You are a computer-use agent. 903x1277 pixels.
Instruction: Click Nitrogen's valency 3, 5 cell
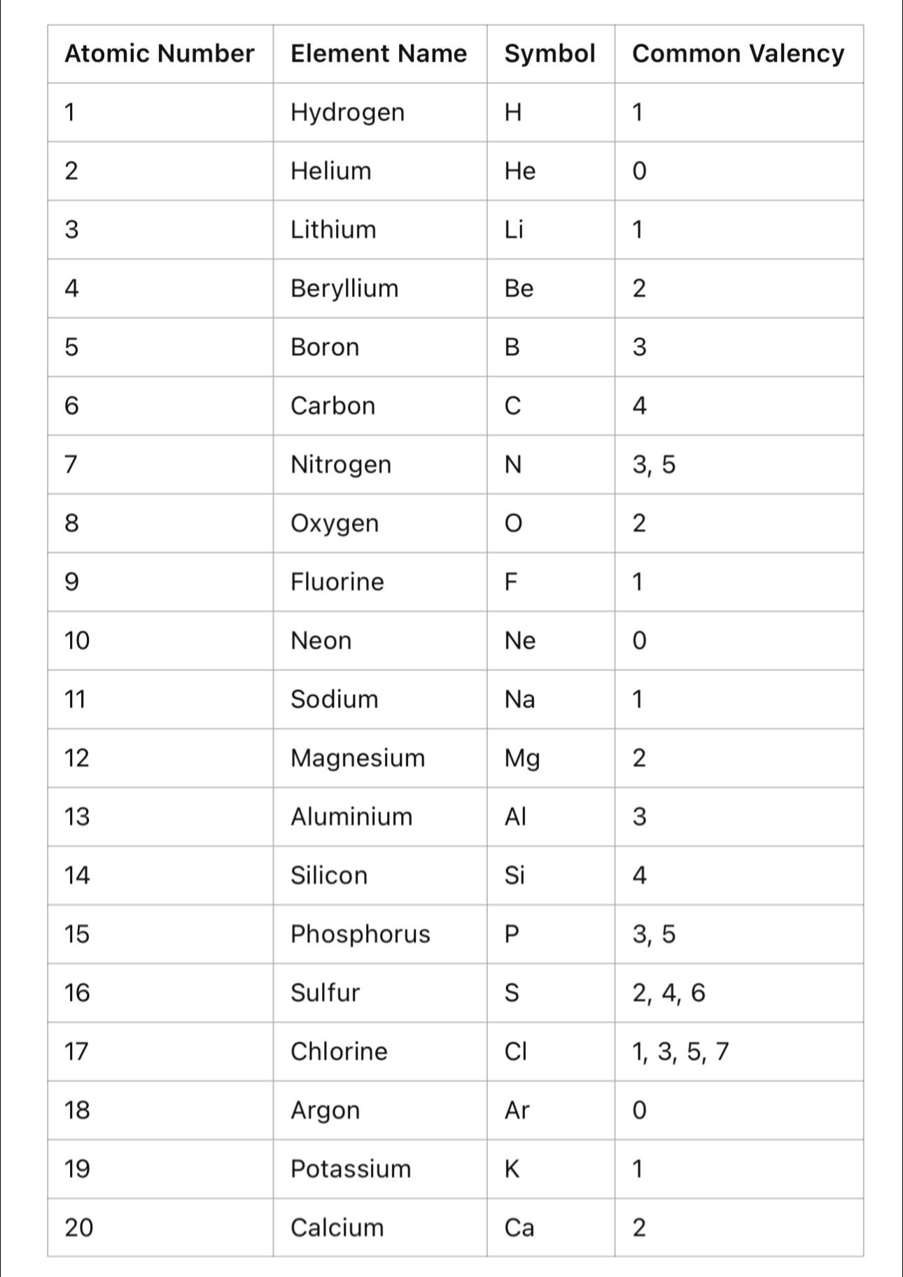point(739,465)
